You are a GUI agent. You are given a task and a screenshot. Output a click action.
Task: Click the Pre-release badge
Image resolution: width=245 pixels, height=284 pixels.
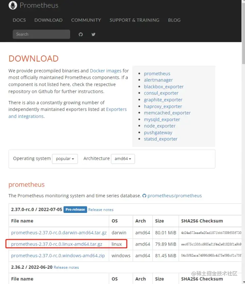(x=75, y=210)
